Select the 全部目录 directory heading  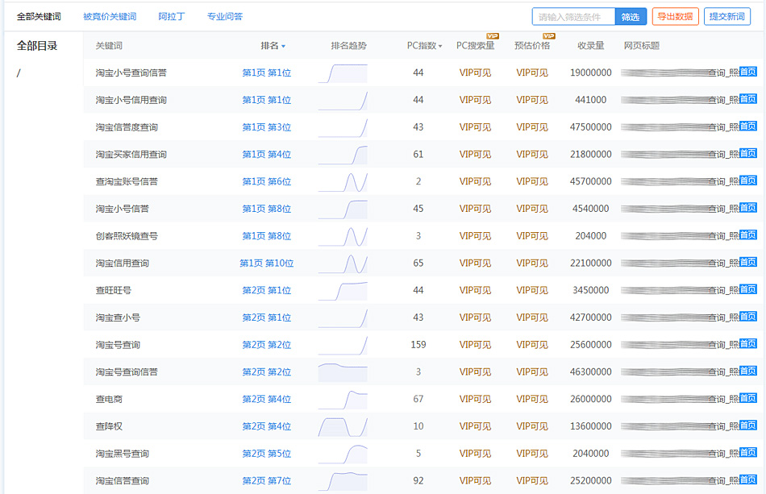(x=37, y=46)
